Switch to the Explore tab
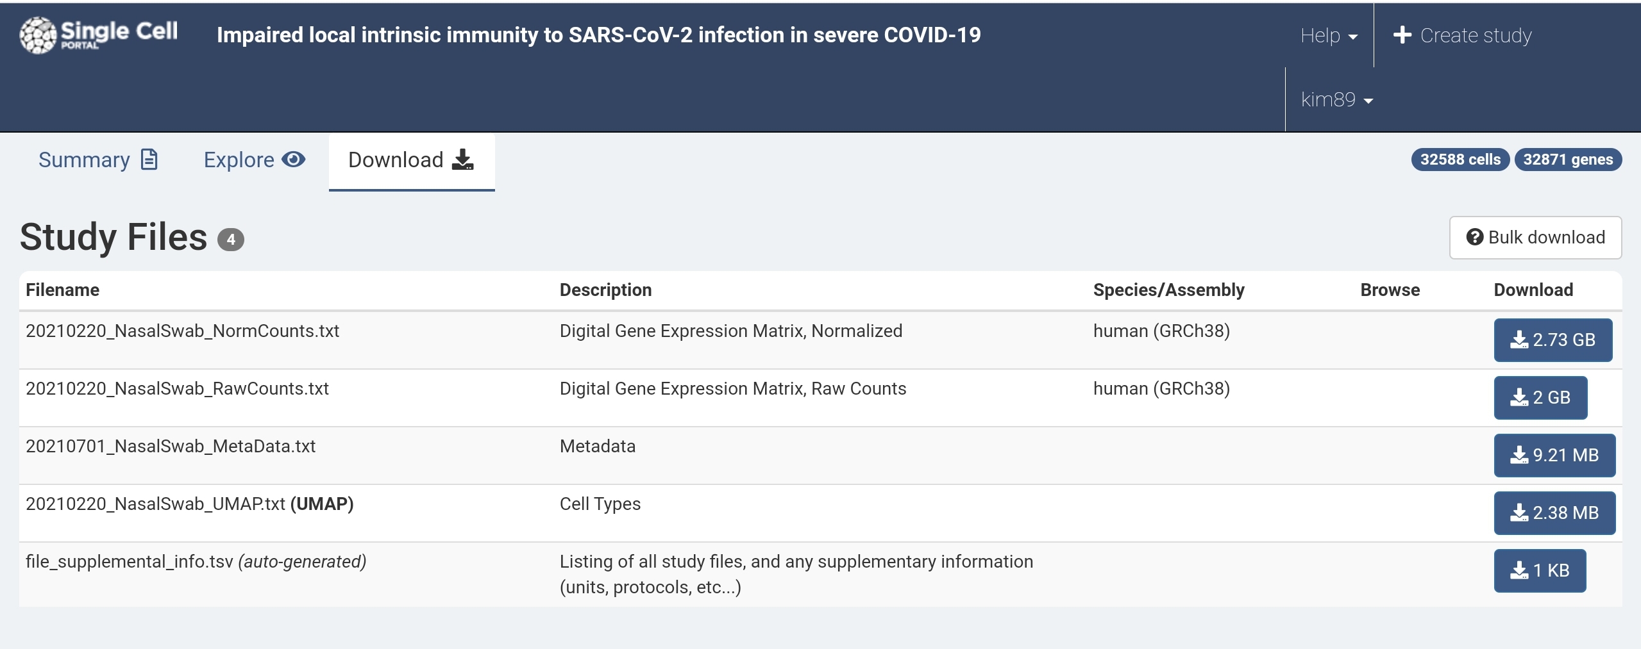This screenshot has height=649, width=1641. (x=254, y=160)
